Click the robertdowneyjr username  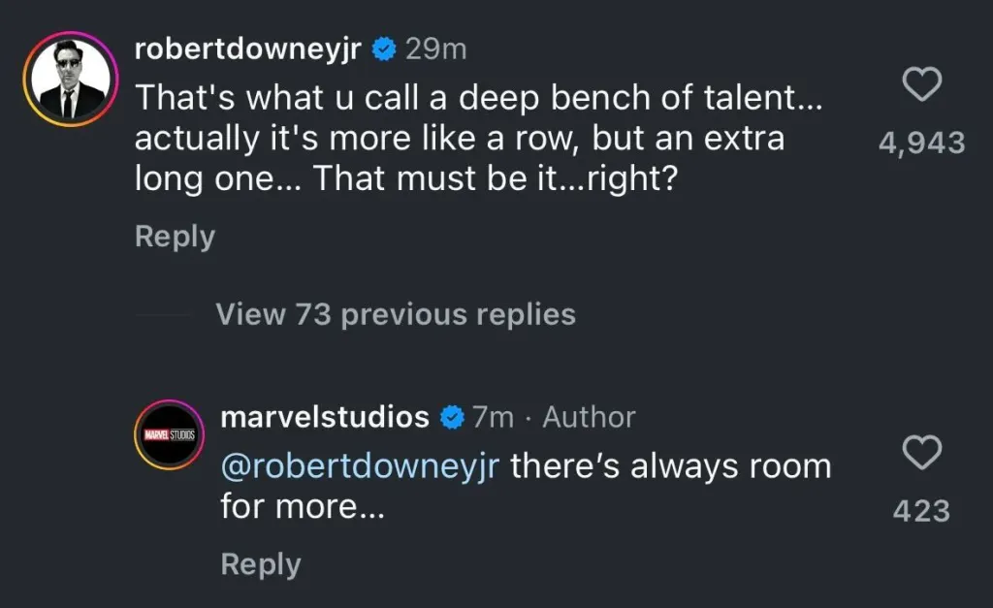coord(249,48)
